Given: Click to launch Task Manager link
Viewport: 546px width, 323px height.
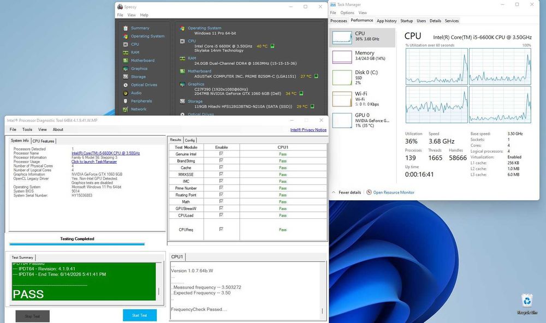Looking at the screenshot, I should tap(94, 161).
